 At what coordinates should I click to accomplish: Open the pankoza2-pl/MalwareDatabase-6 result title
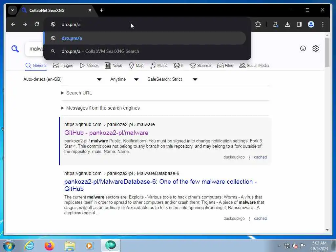click(160, 185)
